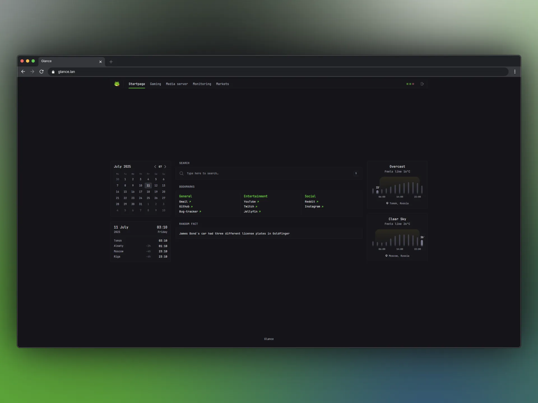Click 'Feels like 26°C' text
Image resolution: width=538 pixels, height=403 pixels.
(397, 224)
